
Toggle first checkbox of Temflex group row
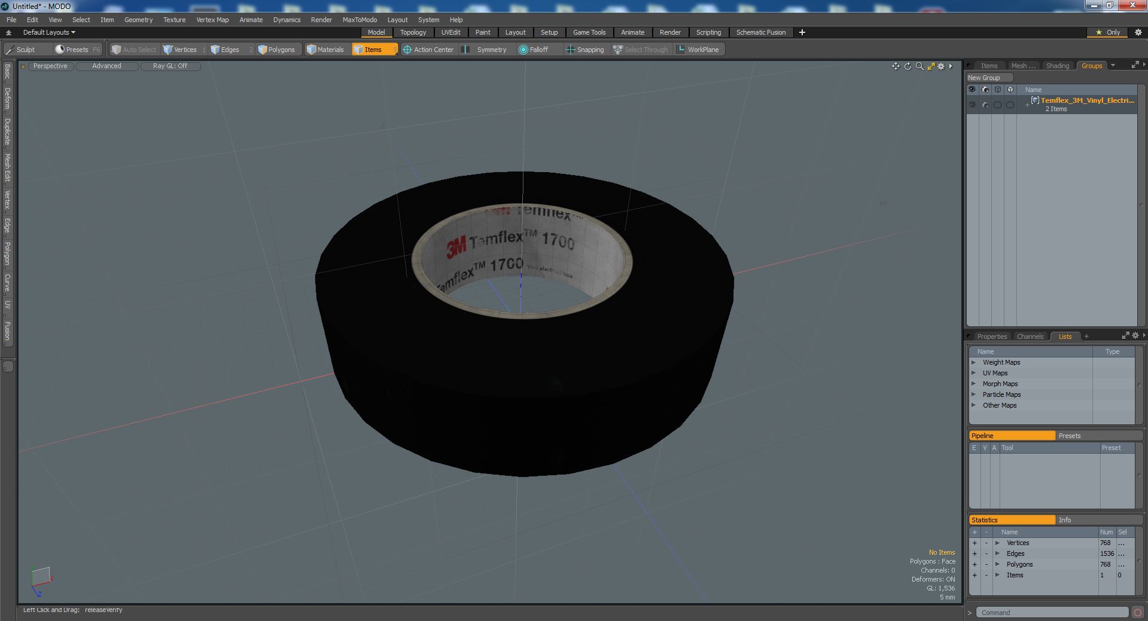coord(997,105)
